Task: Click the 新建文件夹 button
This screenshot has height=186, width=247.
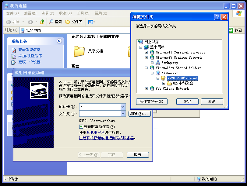Action: (151, 102)
